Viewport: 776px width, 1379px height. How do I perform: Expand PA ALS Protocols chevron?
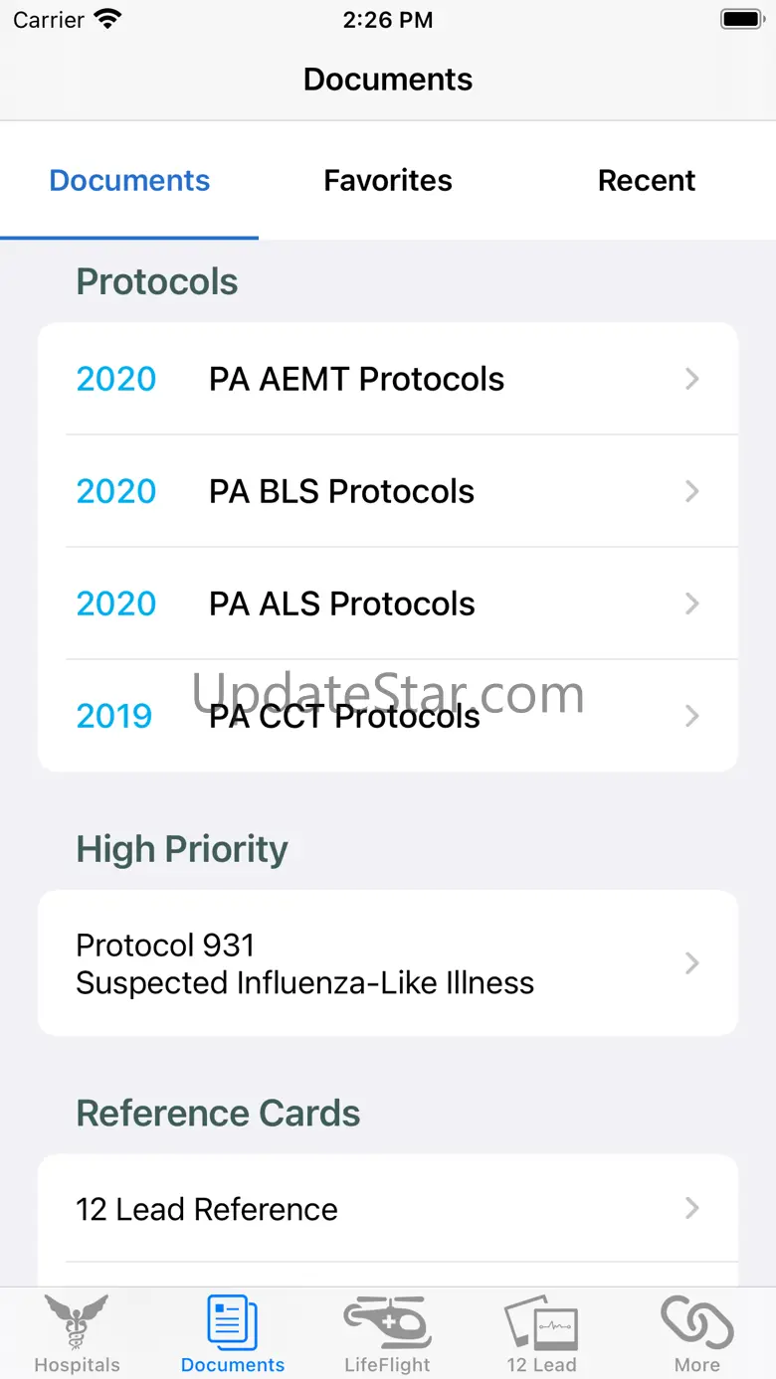(692, 603)
